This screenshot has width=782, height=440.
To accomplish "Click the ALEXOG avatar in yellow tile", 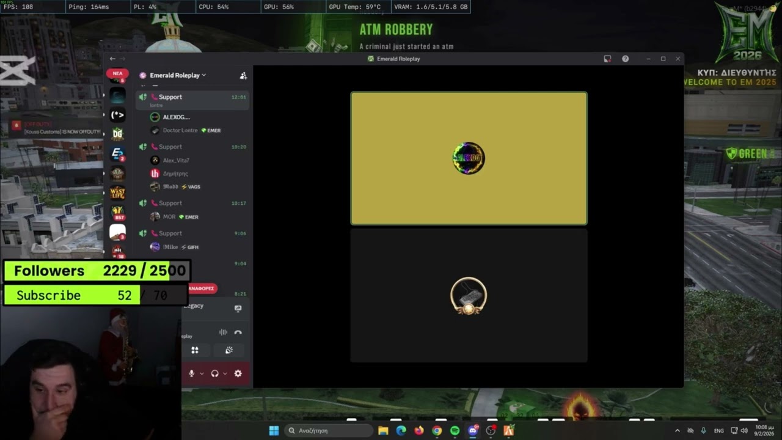I will pyautogui.click(x=469, y=158).
